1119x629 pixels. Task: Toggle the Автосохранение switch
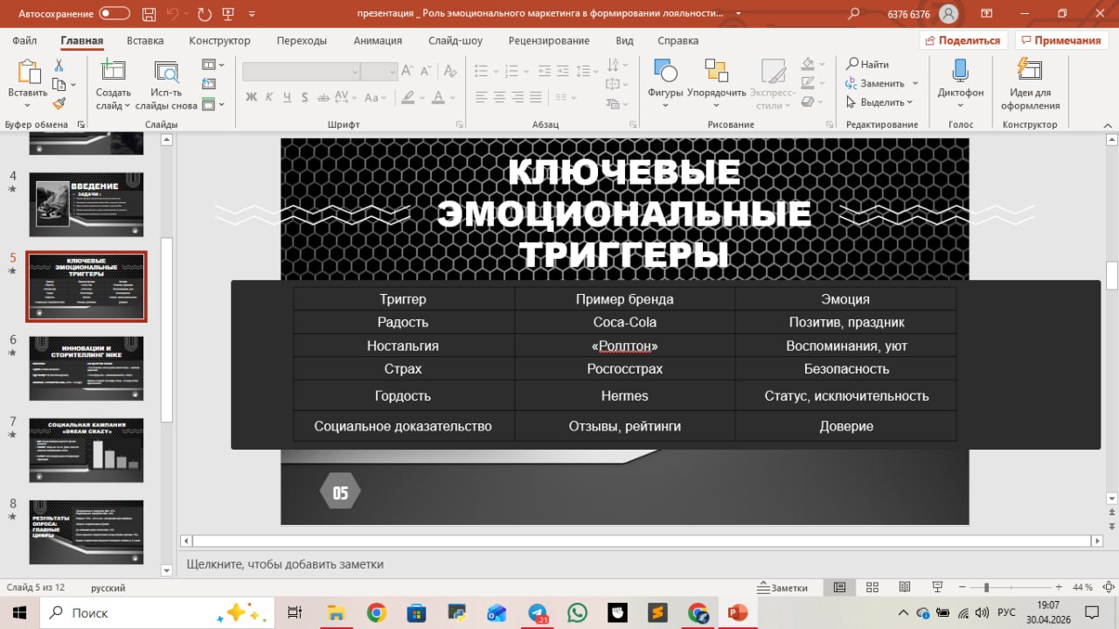[114, 14]
